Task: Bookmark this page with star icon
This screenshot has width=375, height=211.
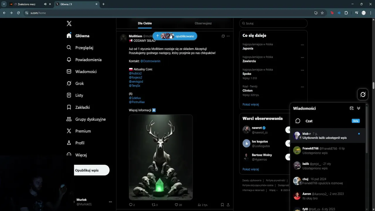Action: point(322,13)
